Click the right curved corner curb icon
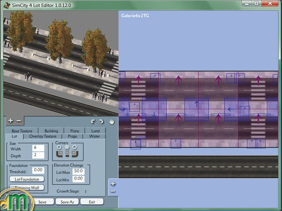 [x=75, y=154]
